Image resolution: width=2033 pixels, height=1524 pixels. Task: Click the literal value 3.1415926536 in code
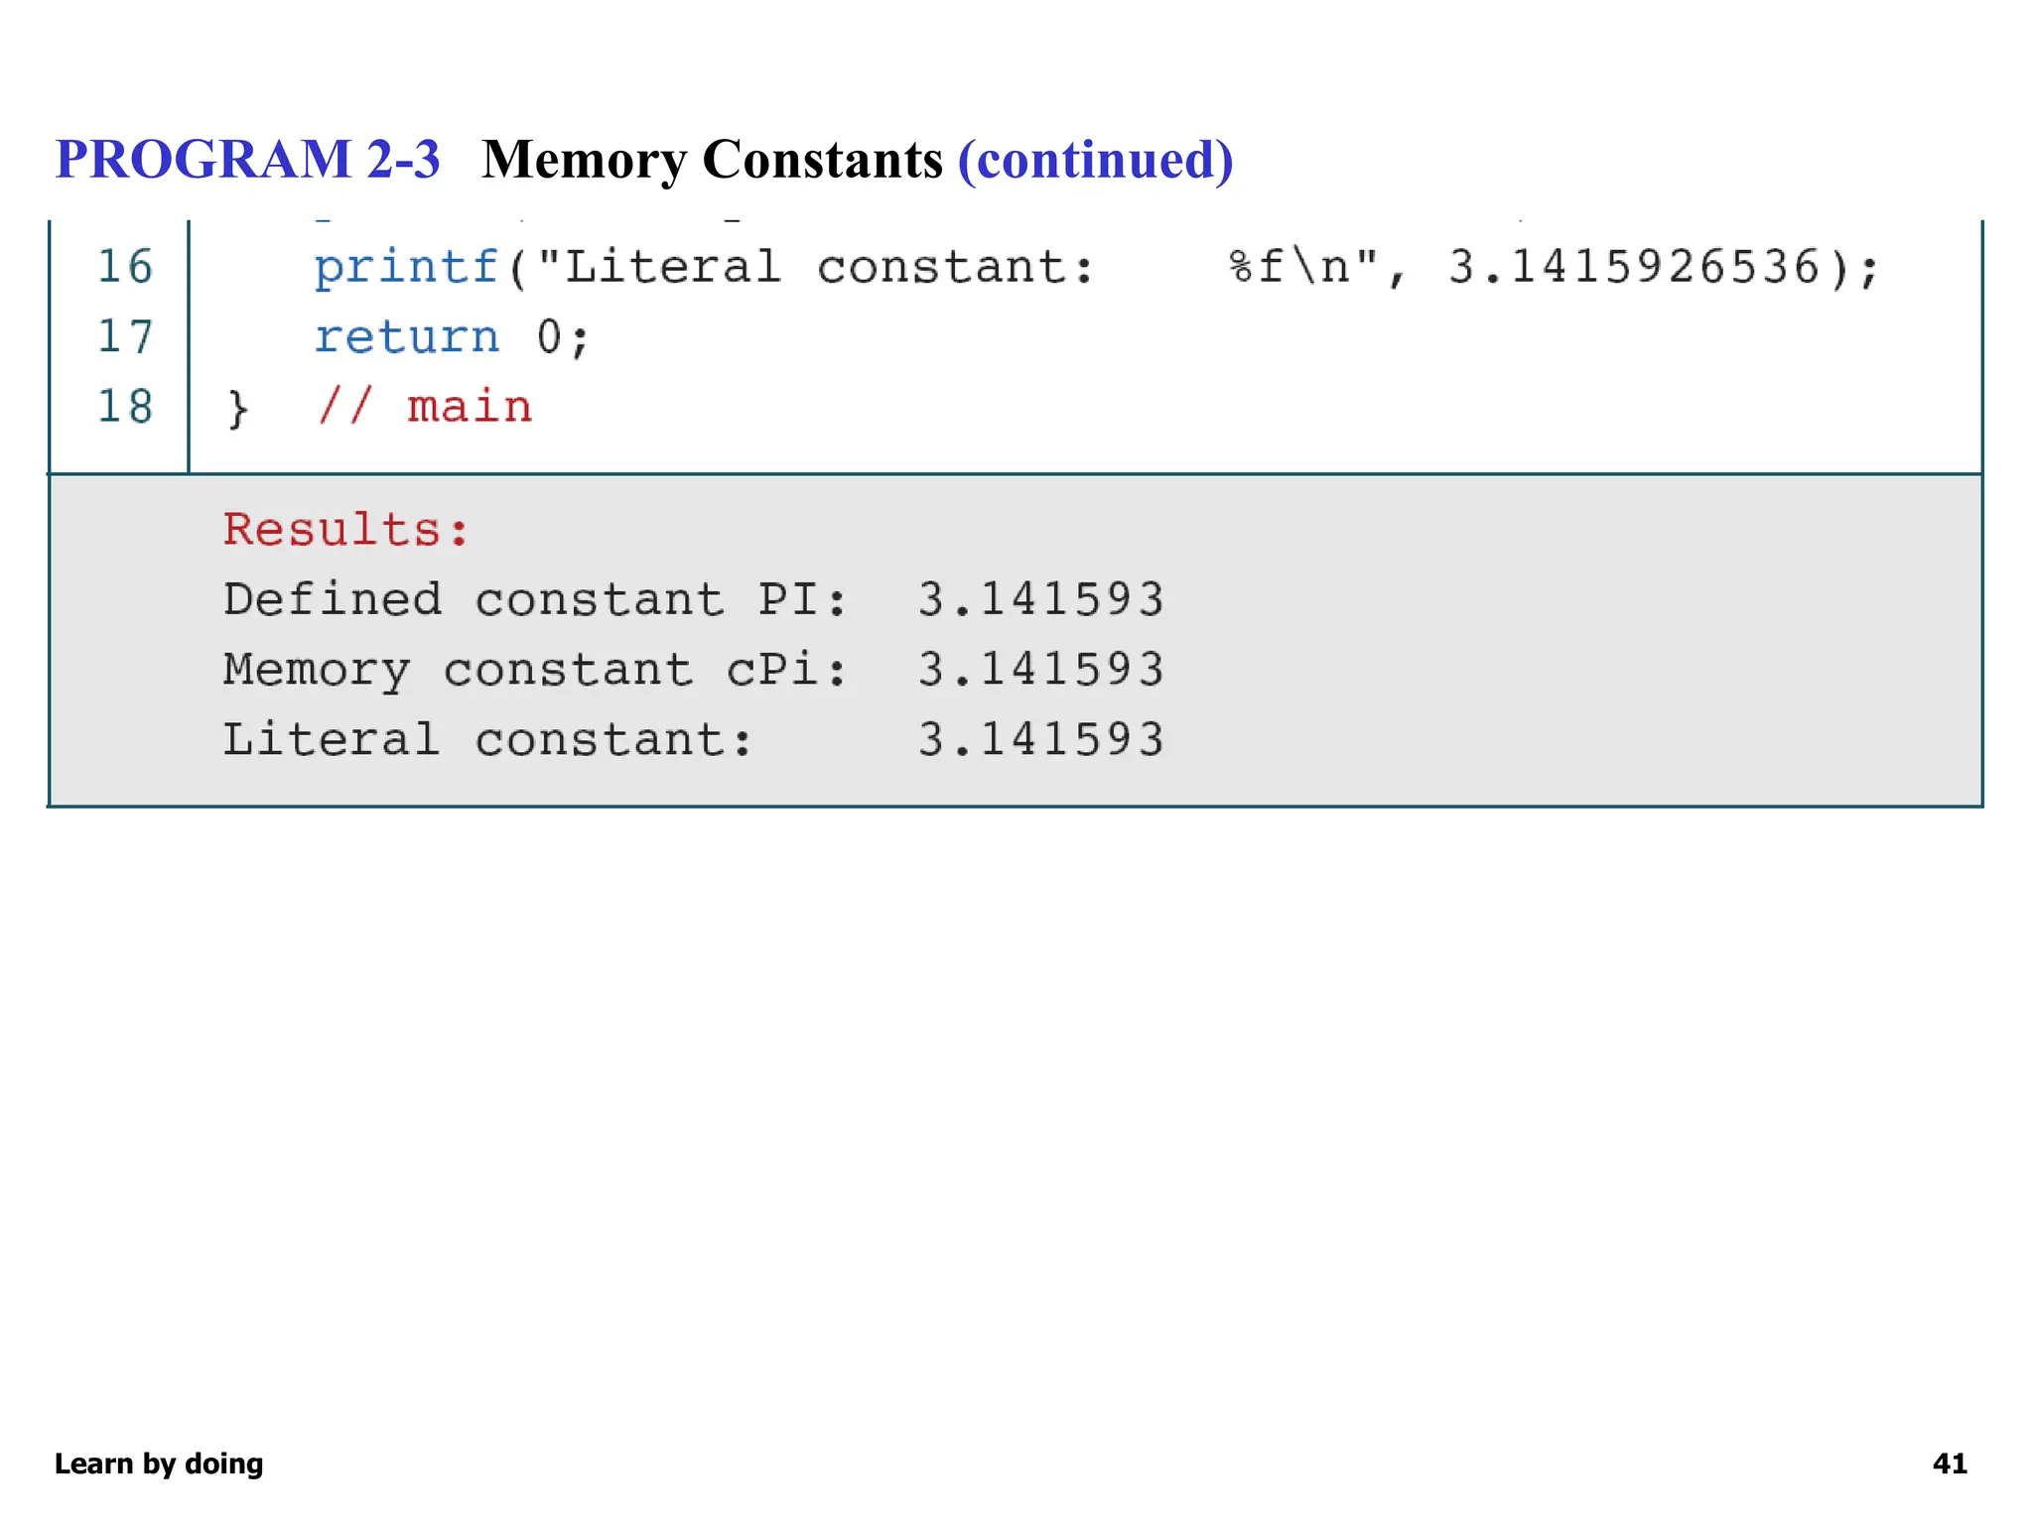[x=1634, y=267]
